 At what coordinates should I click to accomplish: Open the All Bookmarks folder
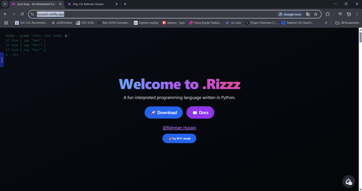click(347, 23)
